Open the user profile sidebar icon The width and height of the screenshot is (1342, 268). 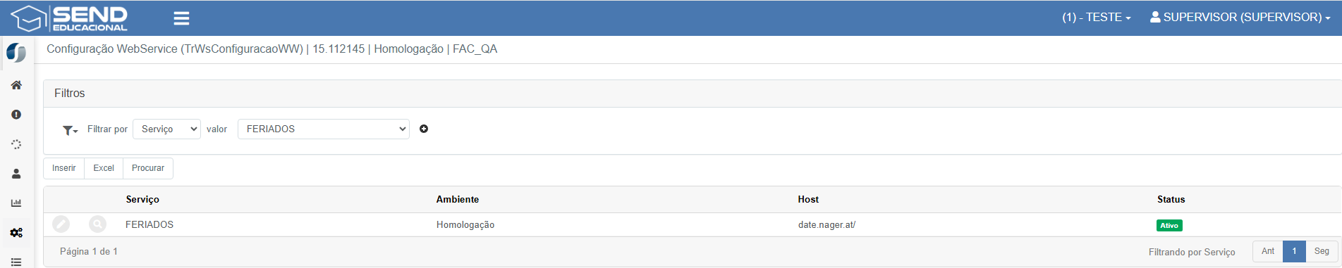tap(16, 174)
